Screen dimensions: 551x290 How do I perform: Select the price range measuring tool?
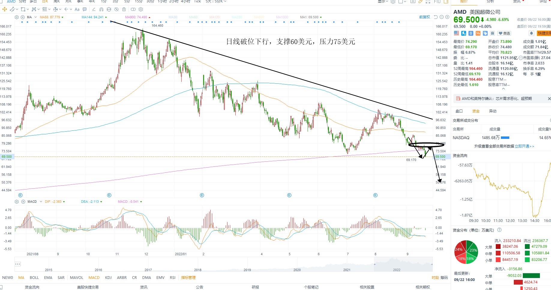point(56,9)
